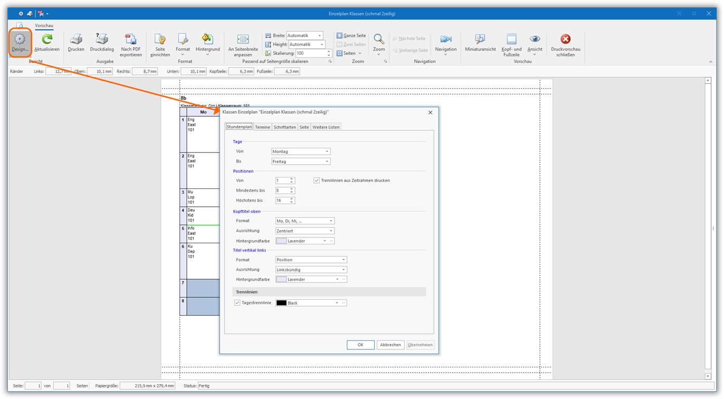
Task: Click the Aktualisieren refresh icon
Action: point(47,40)
